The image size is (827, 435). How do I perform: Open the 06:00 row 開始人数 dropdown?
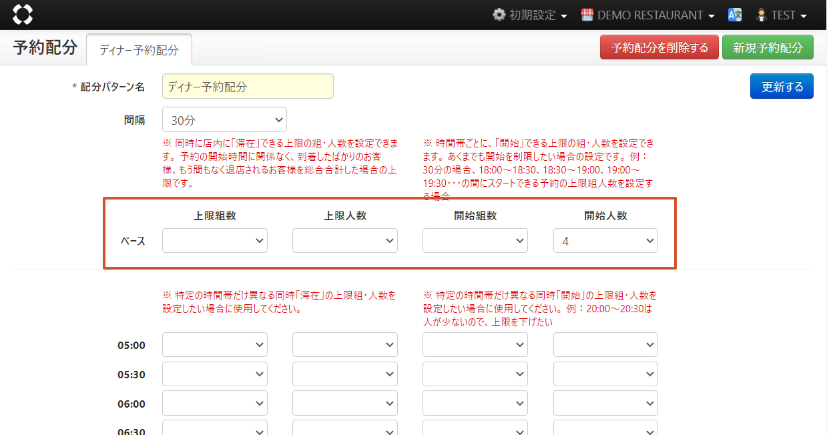click(x=605, y=403)
